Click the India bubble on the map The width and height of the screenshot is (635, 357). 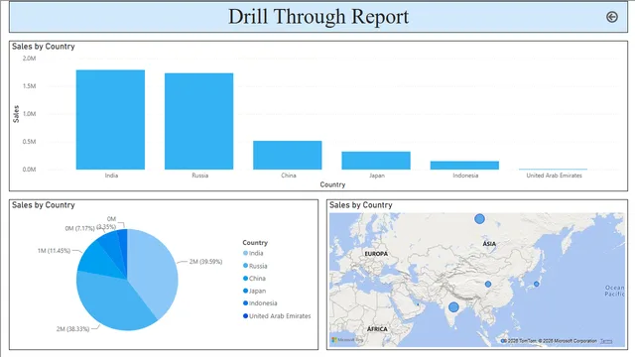pos(454,307)
